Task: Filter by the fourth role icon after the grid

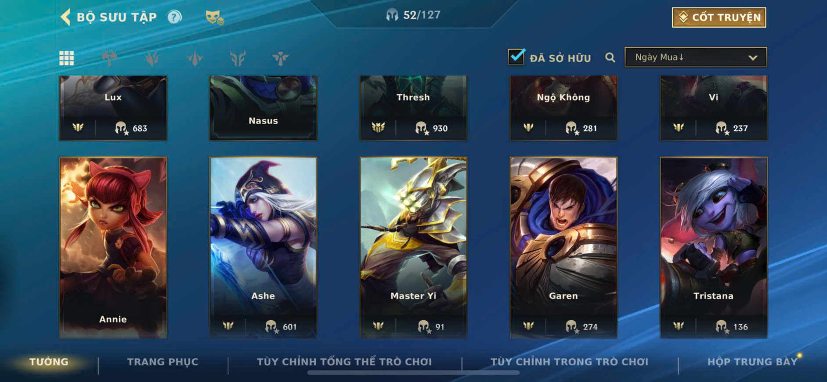Action: (238, 58)
